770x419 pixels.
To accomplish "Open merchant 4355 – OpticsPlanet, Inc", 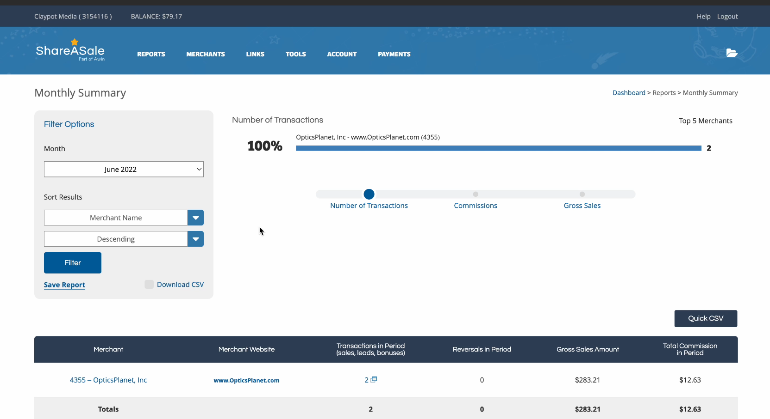I will pos(108,380).
